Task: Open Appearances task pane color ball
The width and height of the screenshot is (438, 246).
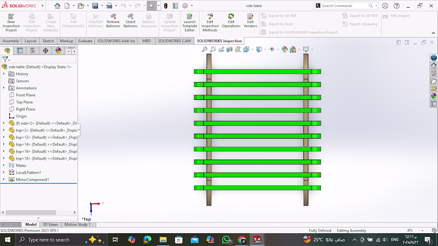Action: [434, 96]
